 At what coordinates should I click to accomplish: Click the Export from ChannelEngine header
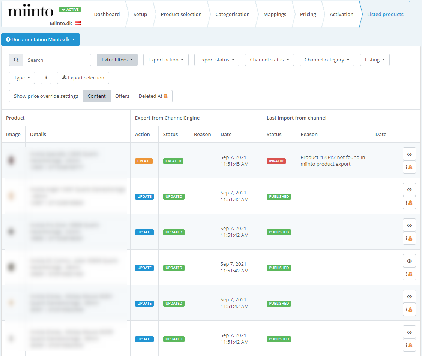tap(167, 118)
